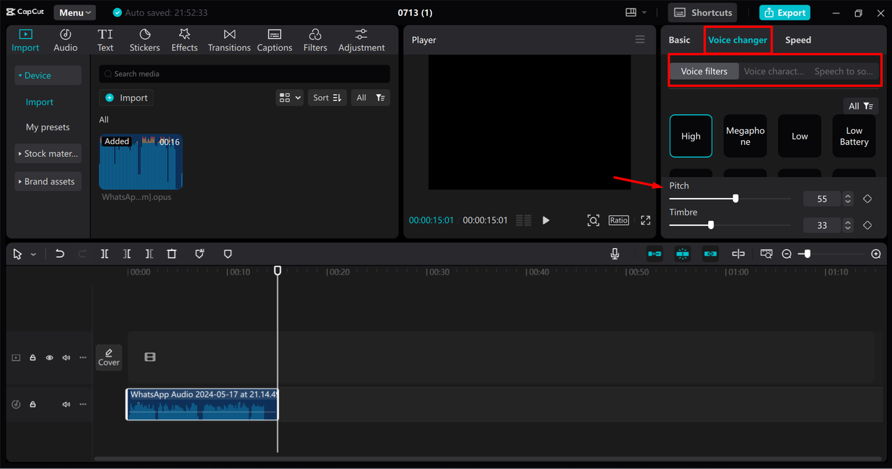Expand Stock materials section
The height and width of the screenshot is (469, 892).
pos(48,153)
